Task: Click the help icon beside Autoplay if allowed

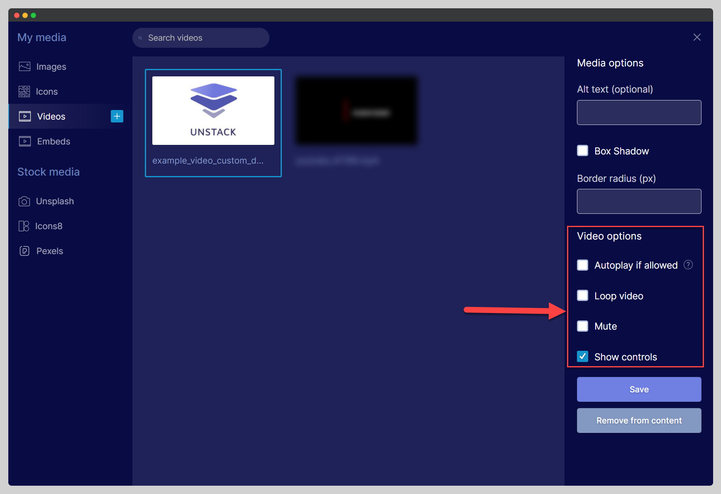Action: click(x=688, y=265)
